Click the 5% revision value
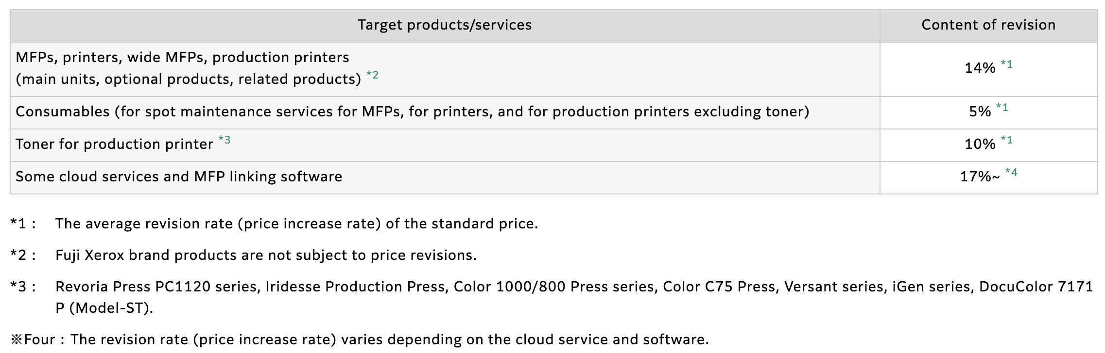The height and width of the screenshot is (353, 1105). pyautogui.click(x=980, y=112)
